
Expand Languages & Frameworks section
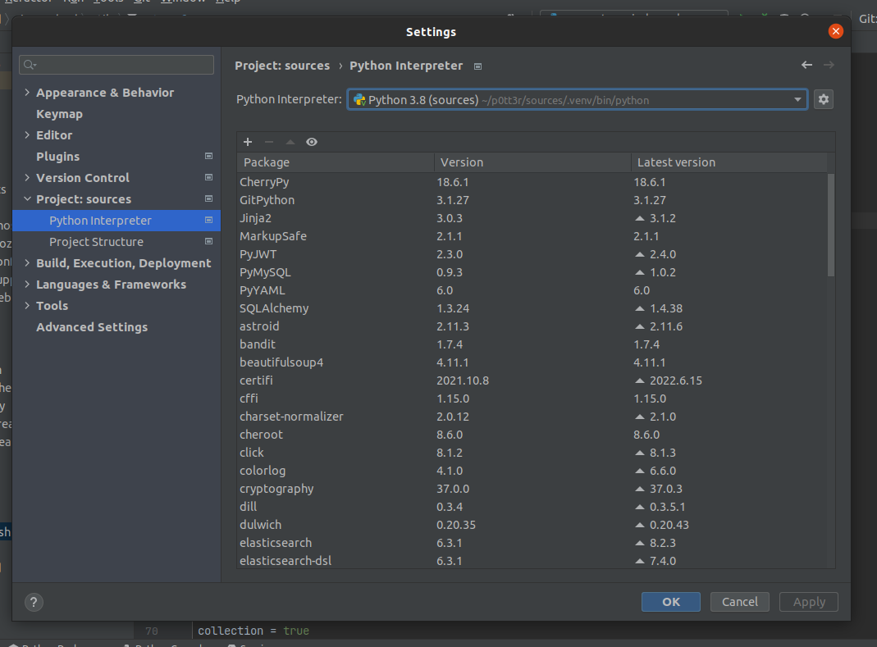click(x=27, y=284)
